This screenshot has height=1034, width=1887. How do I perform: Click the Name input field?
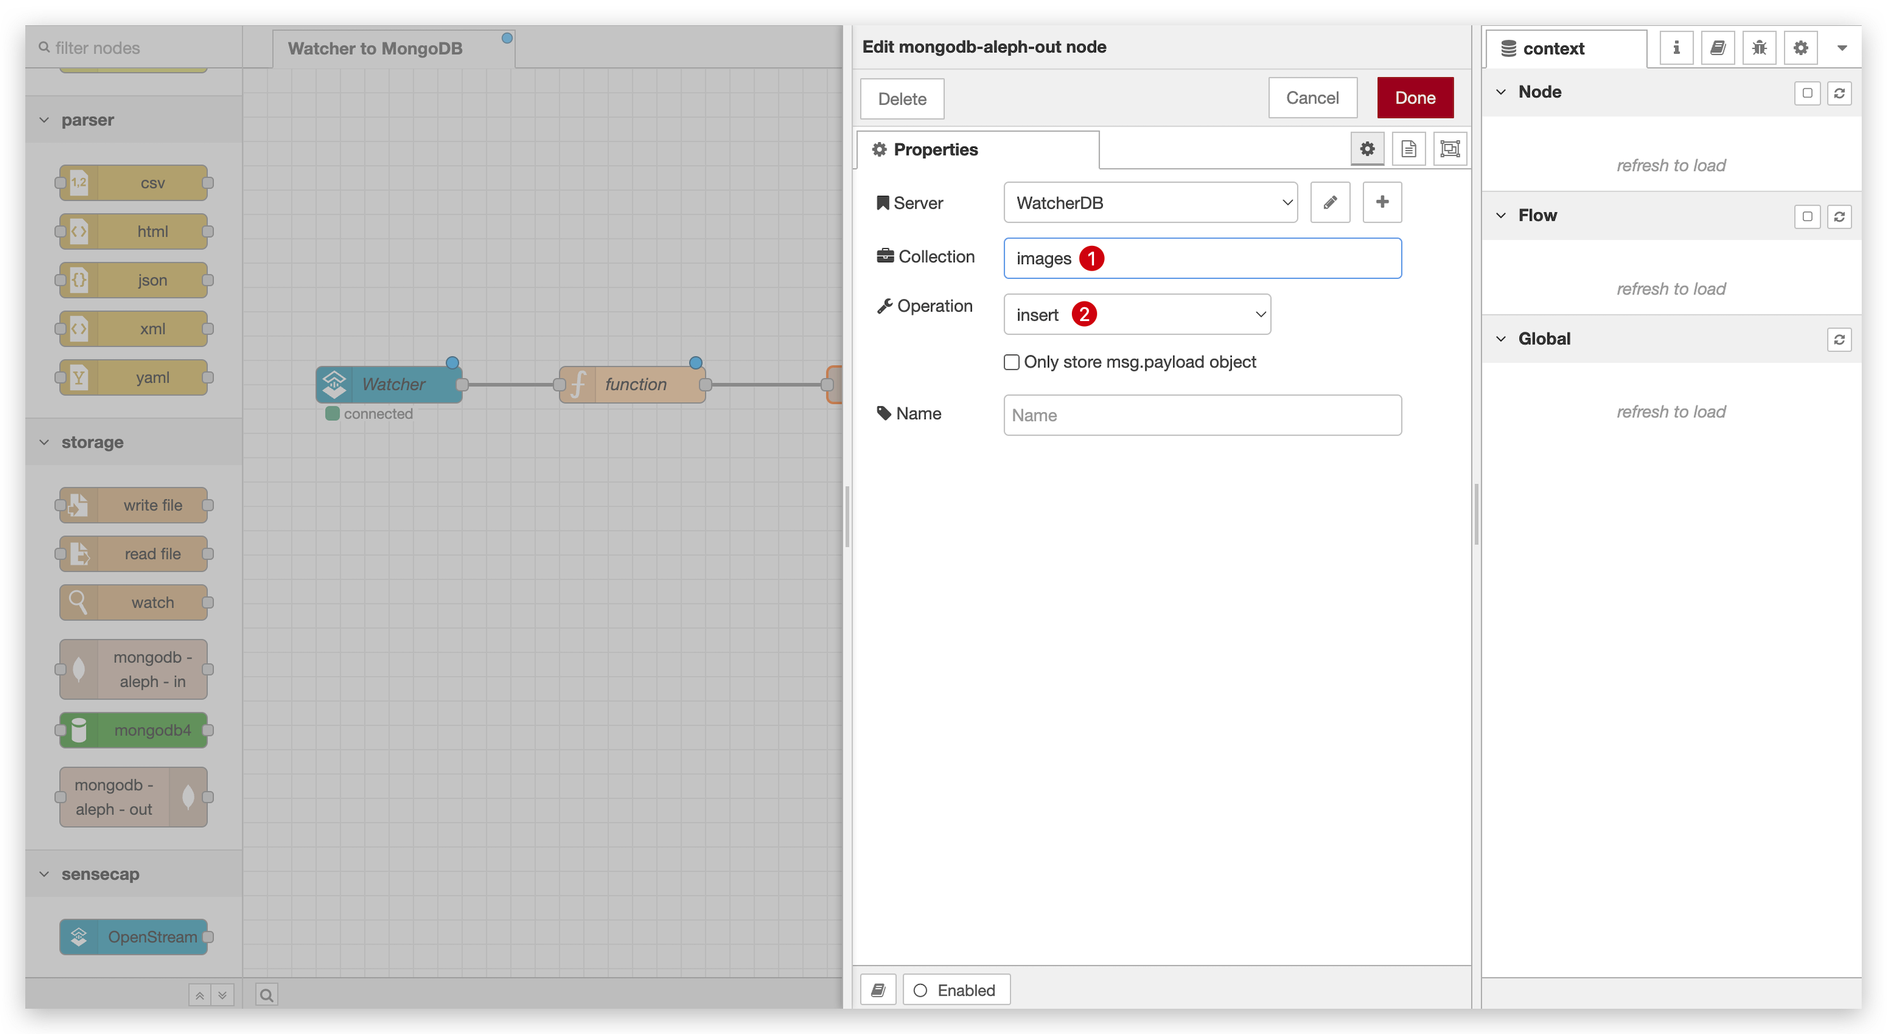pyautogui.click(x=1202, y=415)
